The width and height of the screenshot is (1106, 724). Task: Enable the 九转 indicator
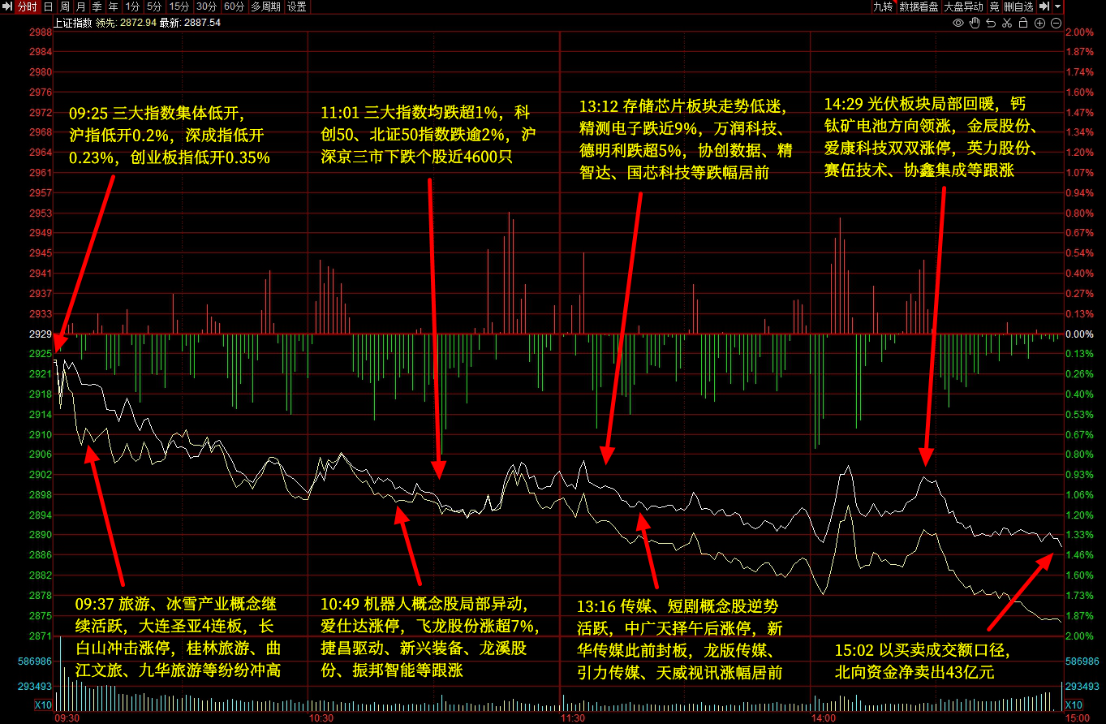pos(882,6)
